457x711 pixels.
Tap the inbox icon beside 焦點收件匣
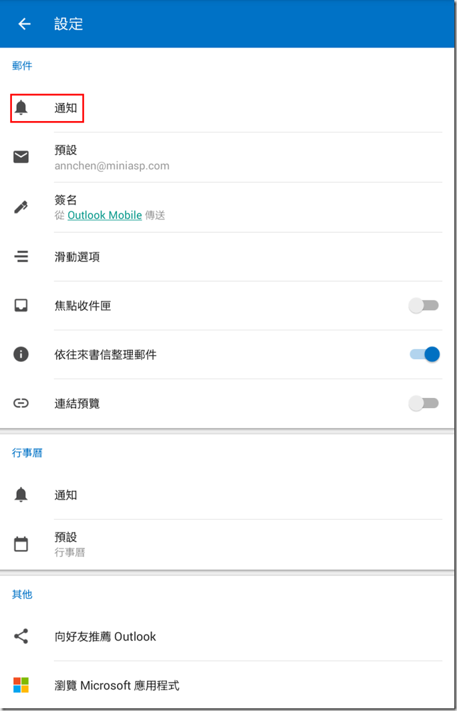[x=21, y=306]
